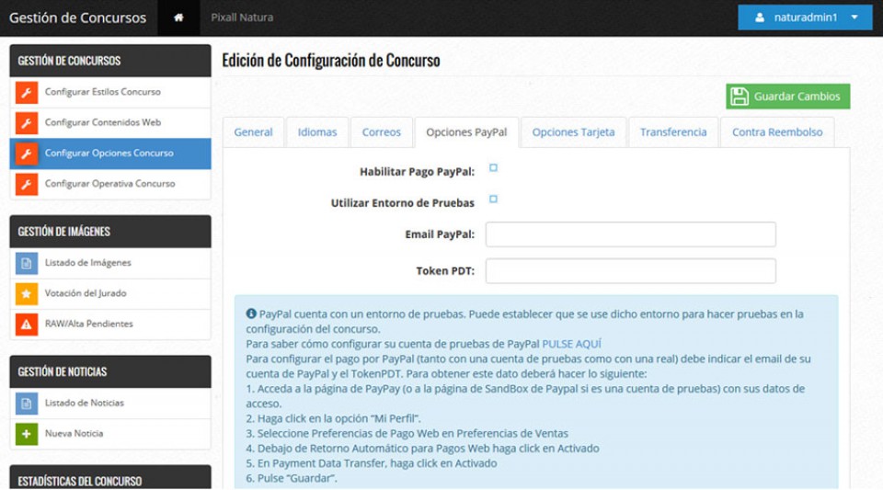The height and width of the screenshot is (490, 883).
Task: Switch to the Transferencia tab
Action: click(673, 132)
